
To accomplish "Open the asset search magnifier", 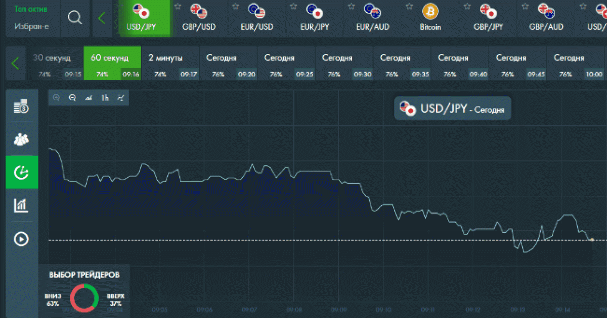I will click(x=75, y=18).
